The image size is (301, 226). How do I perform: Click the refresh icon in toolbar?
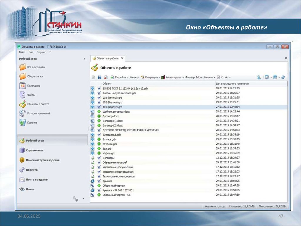tap(283, 77)
